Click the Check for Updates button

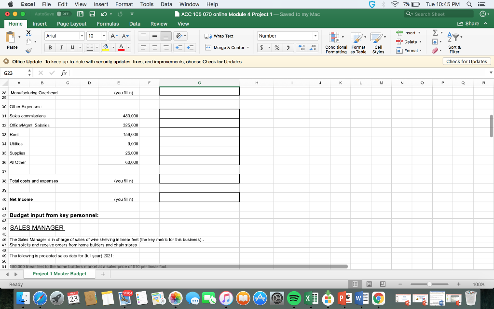point(466,61)
